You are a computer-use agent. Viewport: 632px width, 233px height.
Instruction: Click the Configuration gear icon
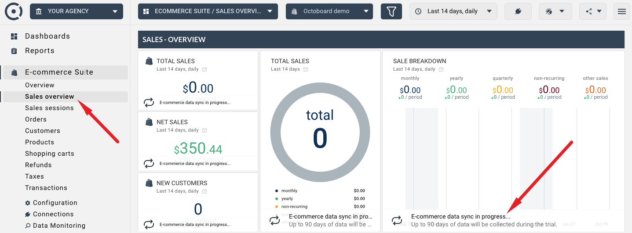click(28, 203)
